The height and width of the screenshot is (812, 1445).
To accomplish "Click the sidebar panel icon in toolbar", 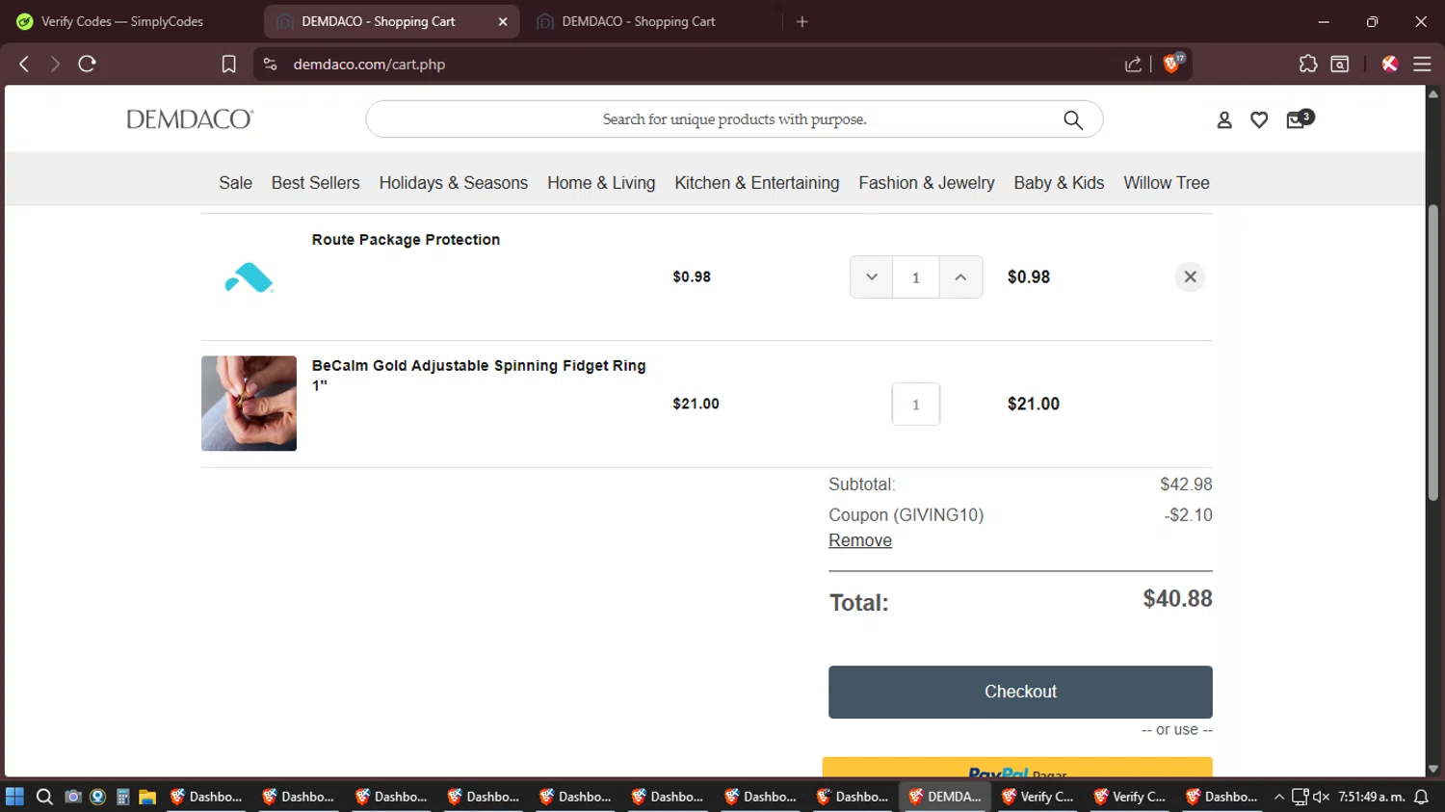I will [x=1339, y=64].
